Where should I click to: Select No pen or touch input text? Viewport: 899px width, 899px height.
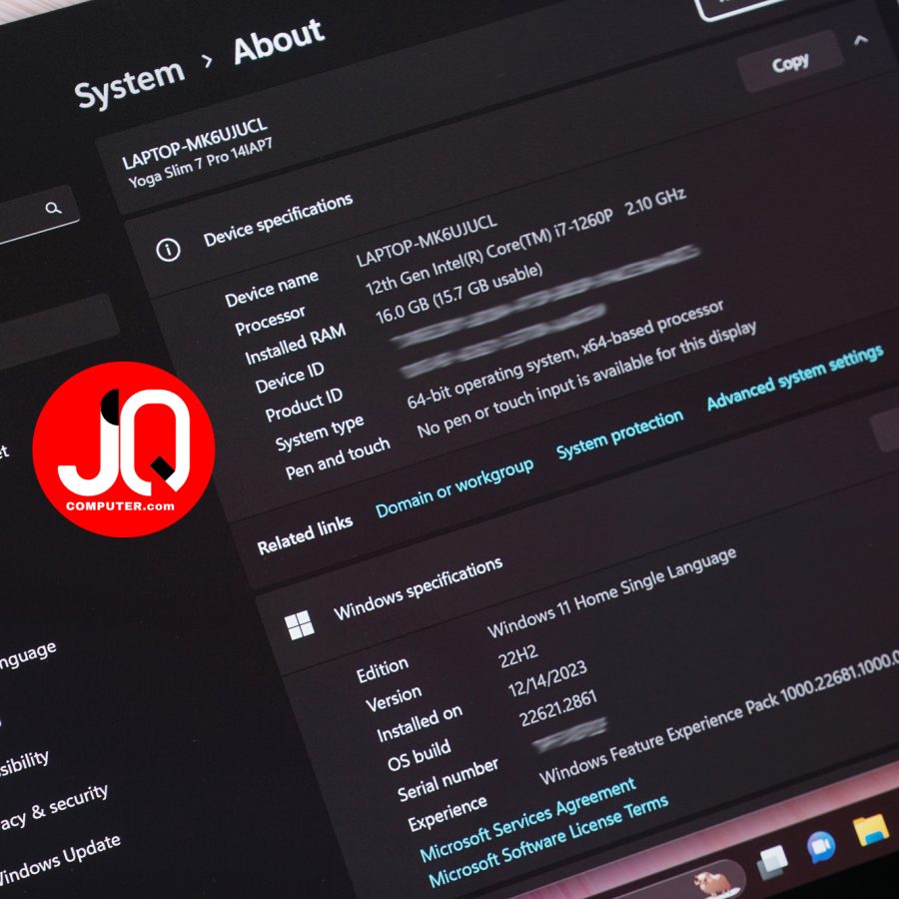point(586,379)
